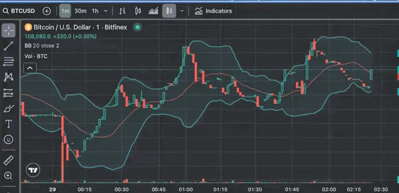Viewport: 399px width, 193px height.
Task: Open the Fib and horizontal lines tool
Action: (x=9, y=62)
